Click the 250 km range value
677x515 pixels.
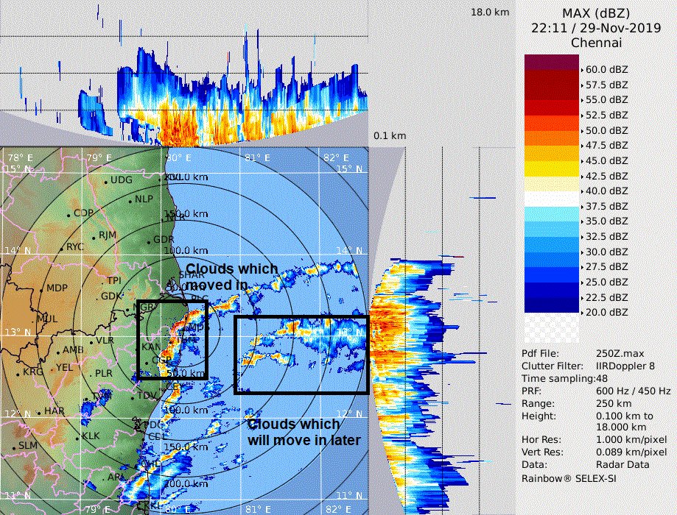[614, 404]
